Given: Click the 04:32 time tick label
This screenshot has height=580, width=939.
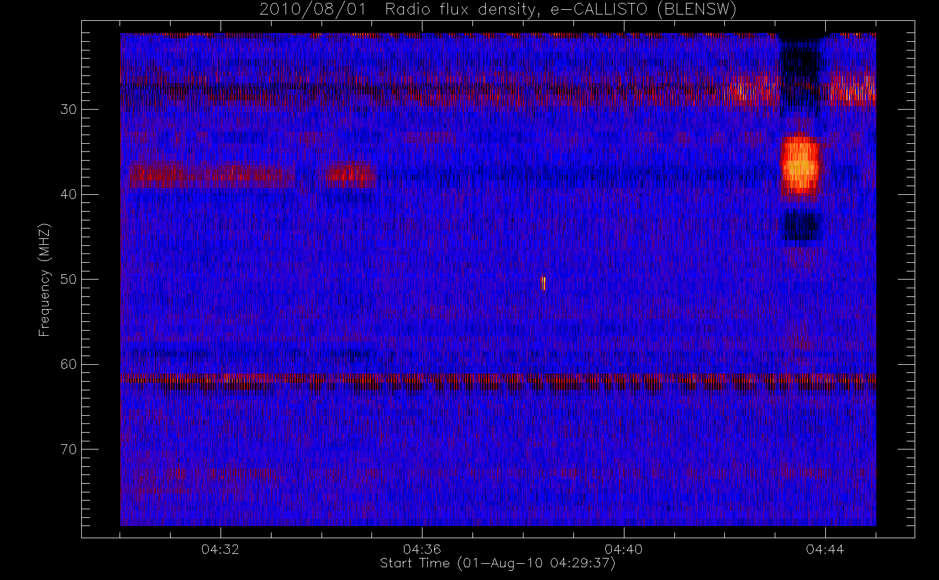Looking at the screenshot, I should [x=221, y=549].
